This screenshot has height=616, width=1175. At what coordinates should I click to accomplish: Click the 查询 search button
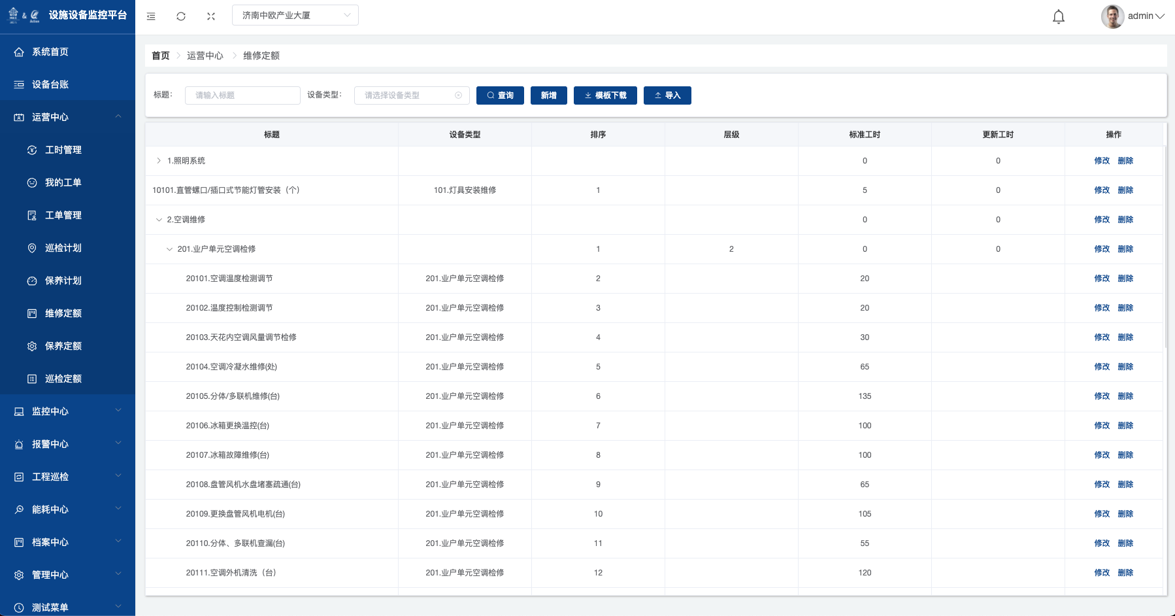(x=500, y=95)
